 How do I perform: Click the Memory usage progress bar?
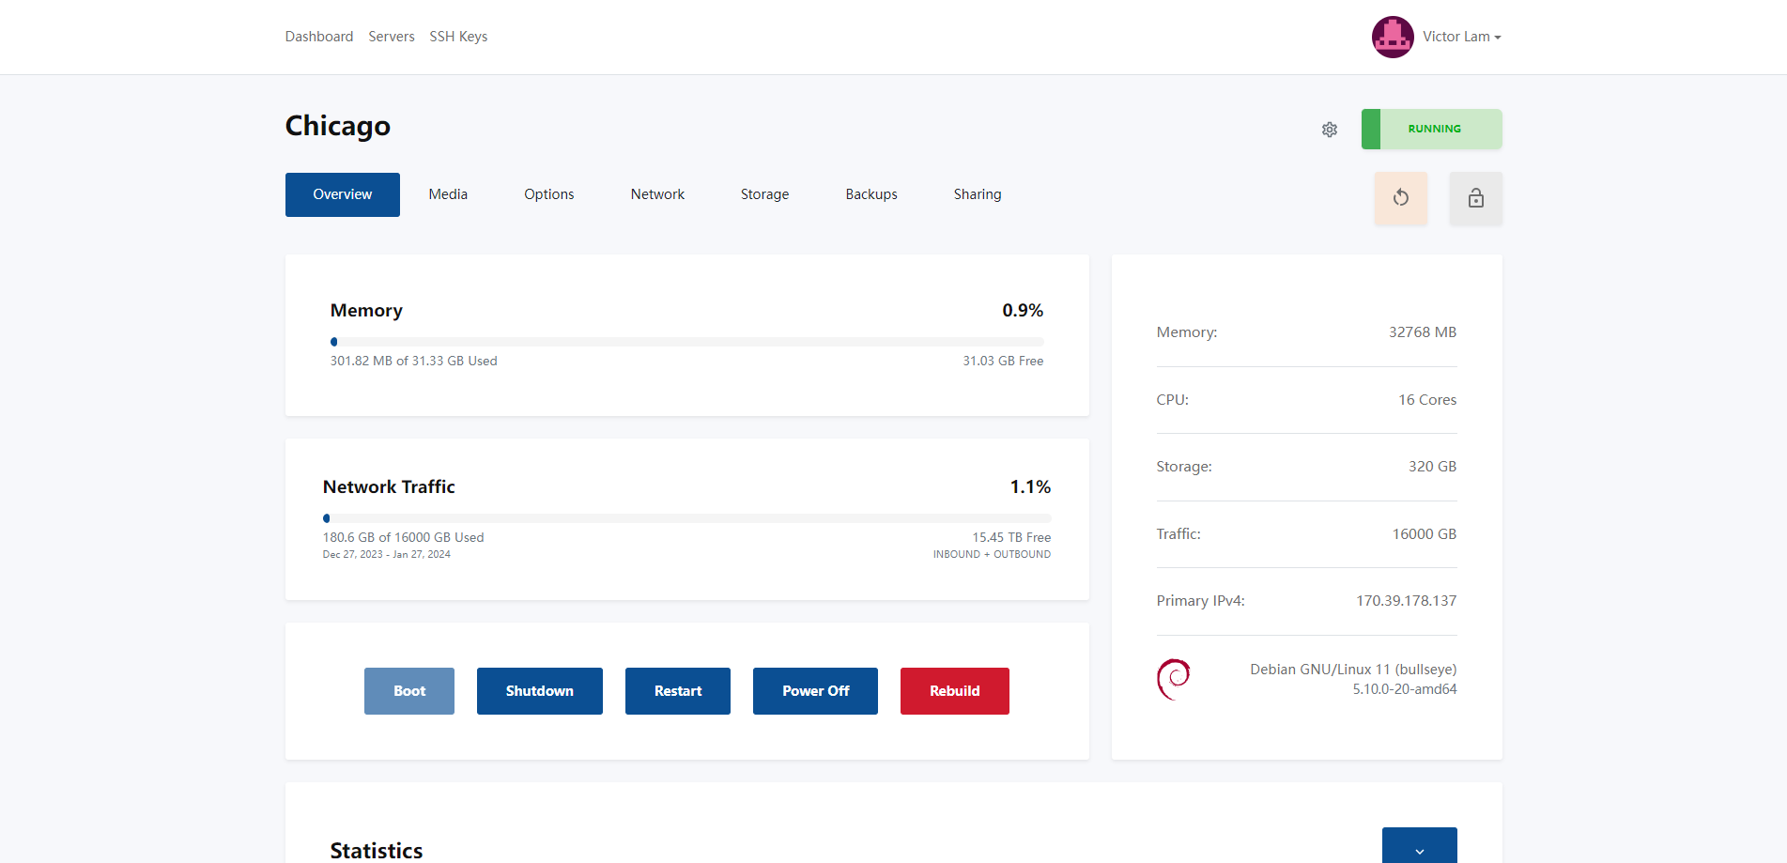[687, 342]
